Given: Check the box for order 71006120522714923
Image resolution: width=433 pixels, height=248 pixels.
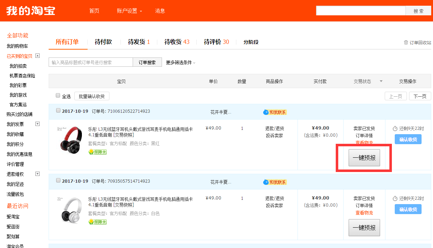Looking at the screenshot, I should (58, 111).
